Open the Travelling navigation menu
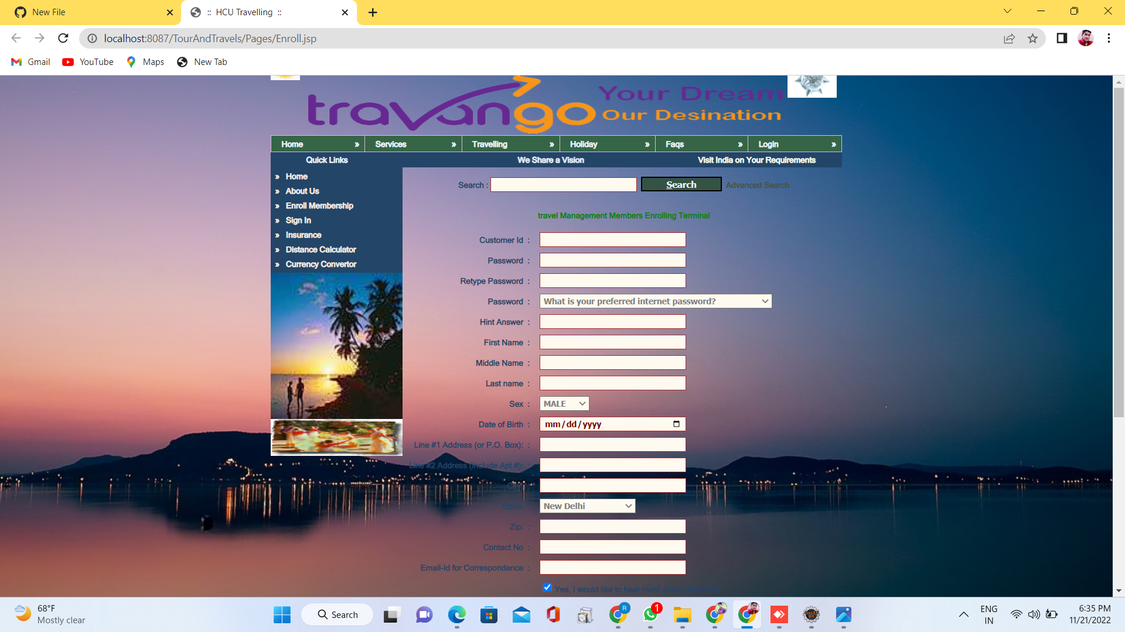1125x632 pixels. click(x=510, y=144)
